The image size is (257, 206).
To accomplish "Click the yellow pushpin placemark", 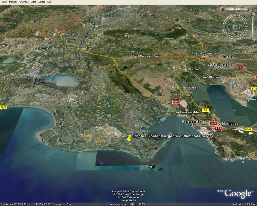I will point(129,138).
